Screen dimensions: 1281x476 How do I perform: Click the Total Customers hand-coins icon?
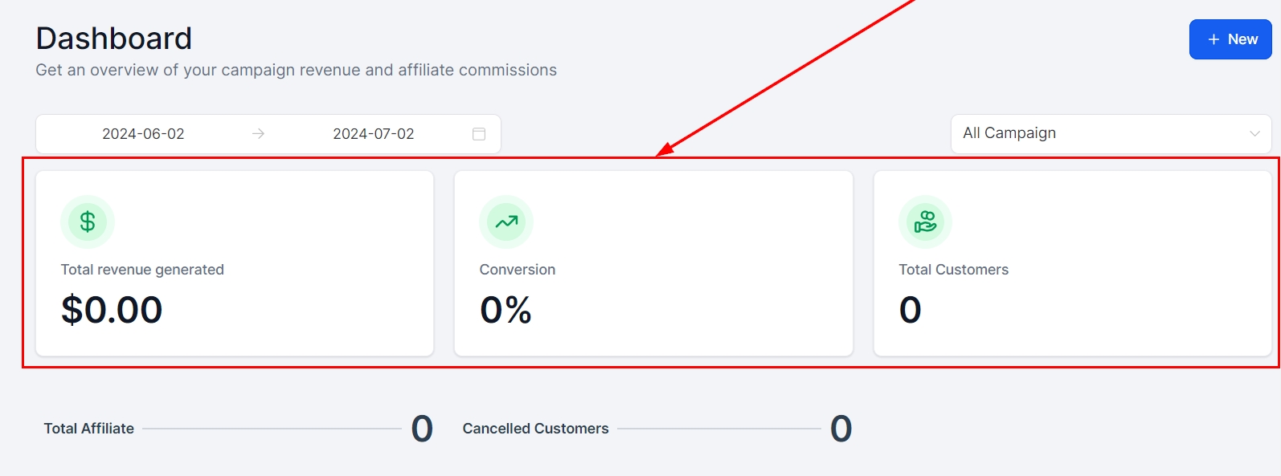click(x=925, y=222)
